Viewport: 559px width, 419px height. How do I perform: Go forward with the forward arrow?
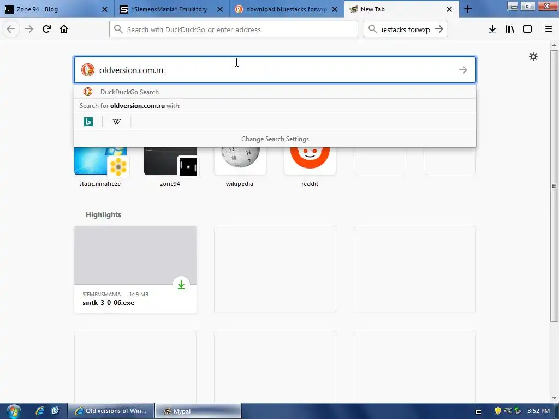[x=29, y=29]
